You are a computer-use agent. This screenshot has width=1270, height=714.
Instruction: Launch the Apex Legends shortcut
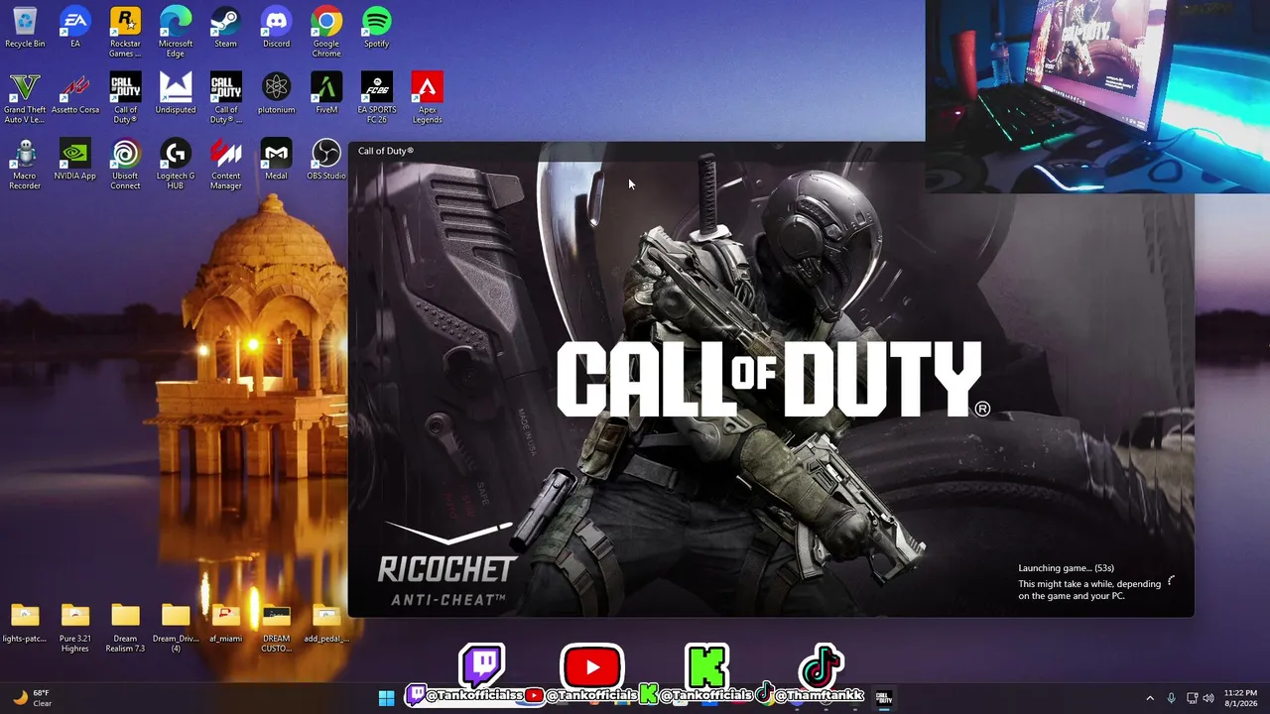pyautogui.click(x=427, y=98)
